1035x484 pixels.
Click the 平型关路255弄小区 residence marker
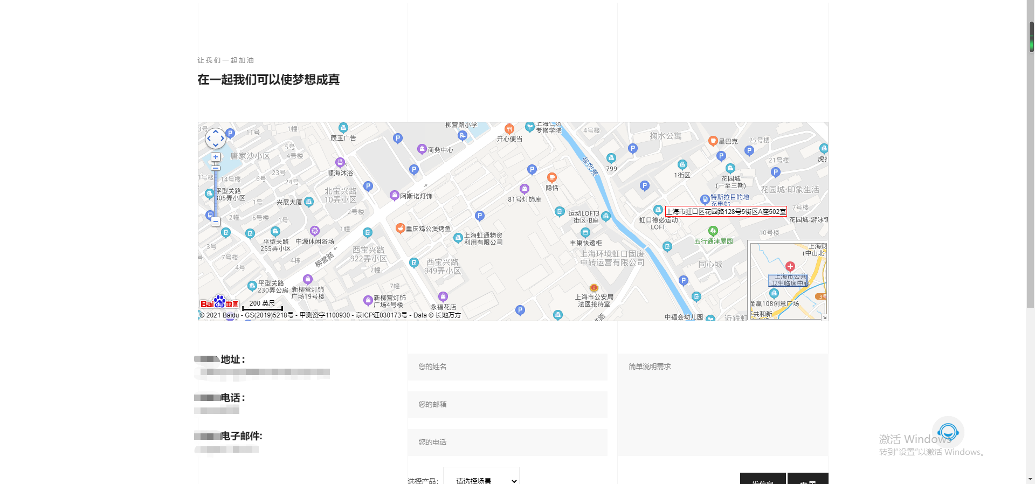275,232
